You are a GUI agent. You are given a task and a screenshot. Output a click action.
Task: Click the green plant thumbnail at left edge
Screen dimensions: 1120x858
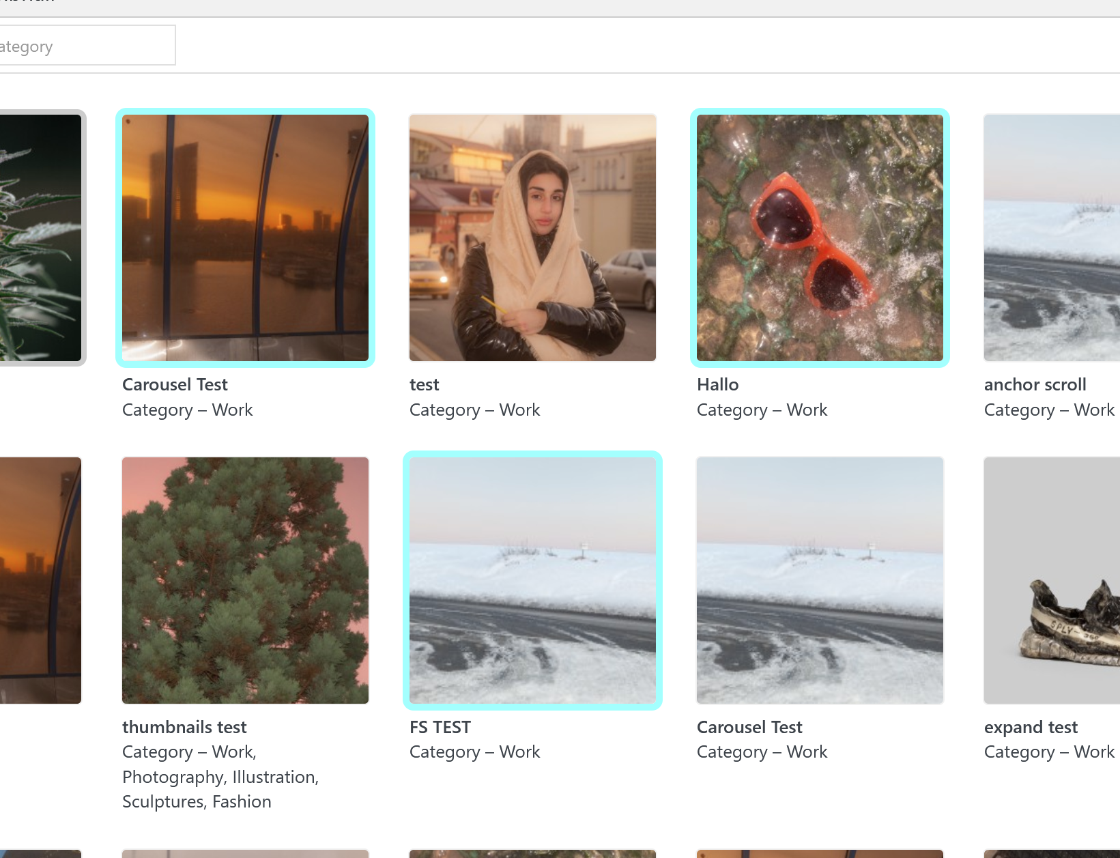(41, 238)
